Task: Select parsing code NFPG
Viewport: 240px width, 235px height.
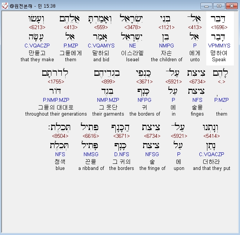Action: point(145,100)
